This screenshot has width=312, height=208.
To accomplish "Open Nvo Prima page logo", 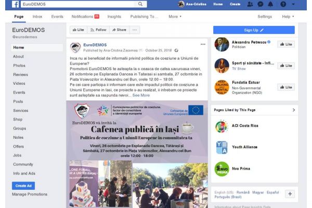I will point(222,169).
